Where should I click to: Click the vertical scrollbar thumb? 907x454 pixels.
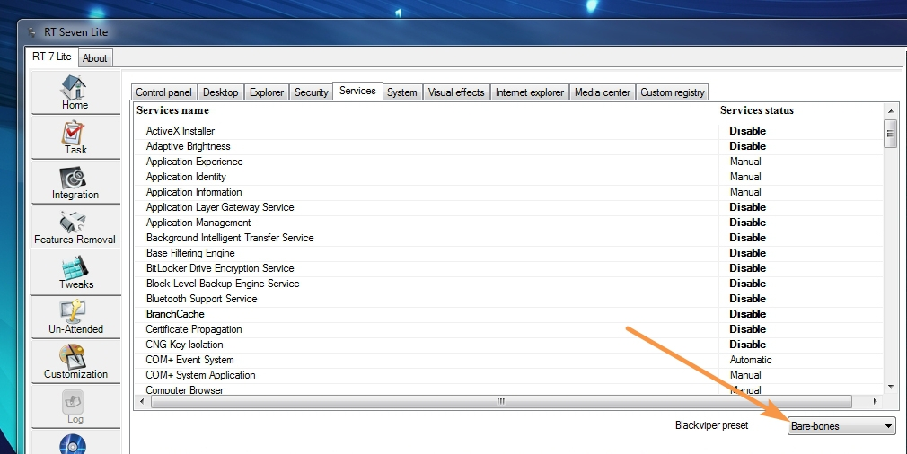point(890,134)
